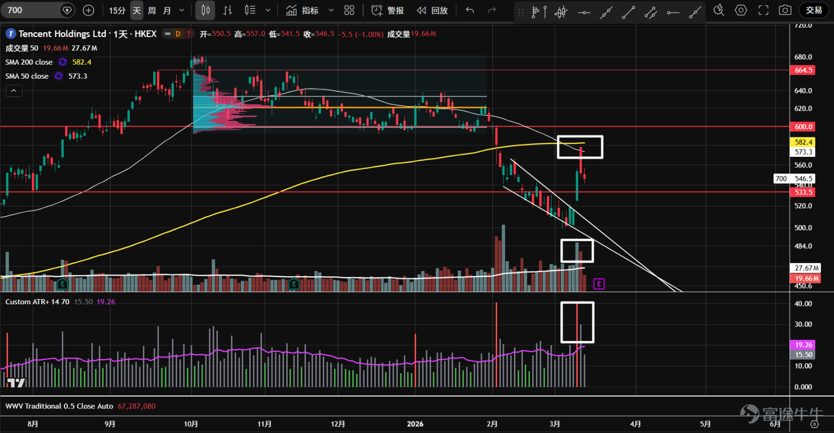Click the earnings E marker near September
The height and width of the screenshot is (433, 834).
coord(63,284)
